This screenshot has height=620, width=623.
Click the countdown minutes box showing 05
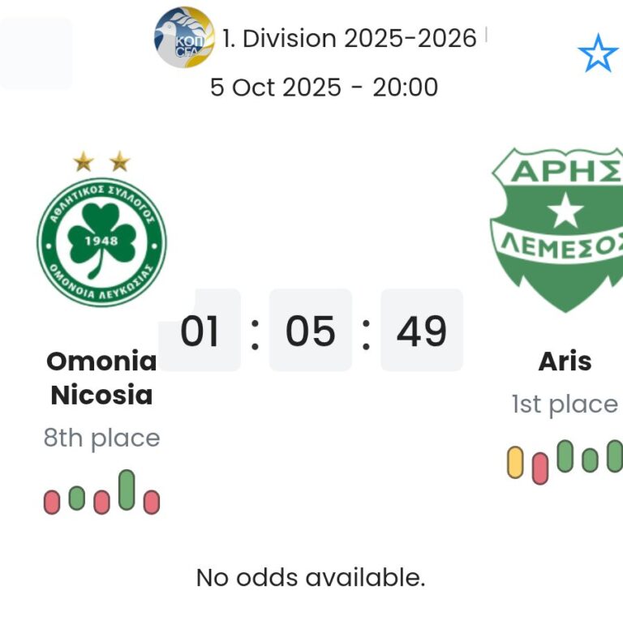pos(311,331)
